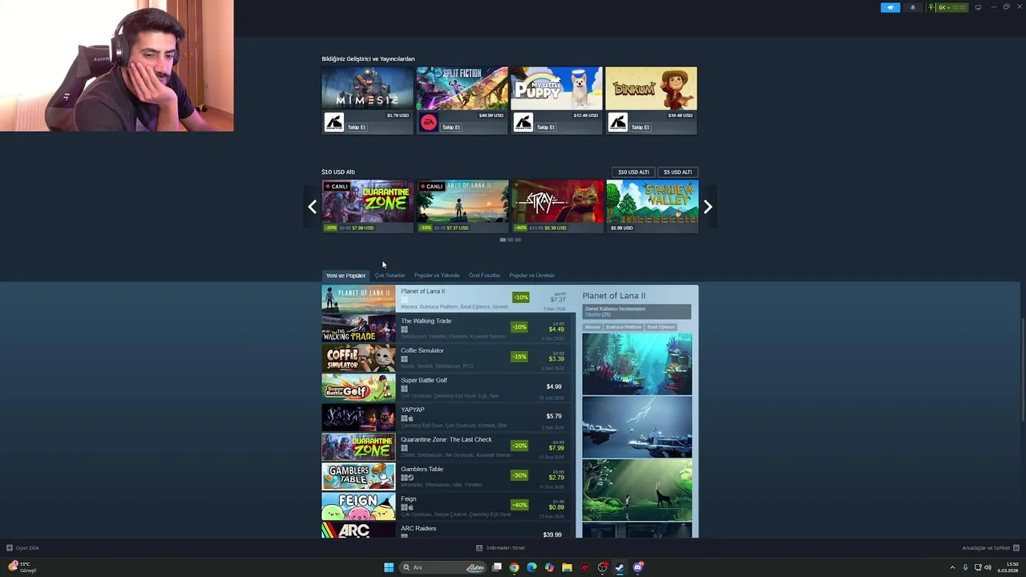Open Quarantine Zone carousel capsule
This screenshot has height=577, width=1026.
click(x=367, y=206)
